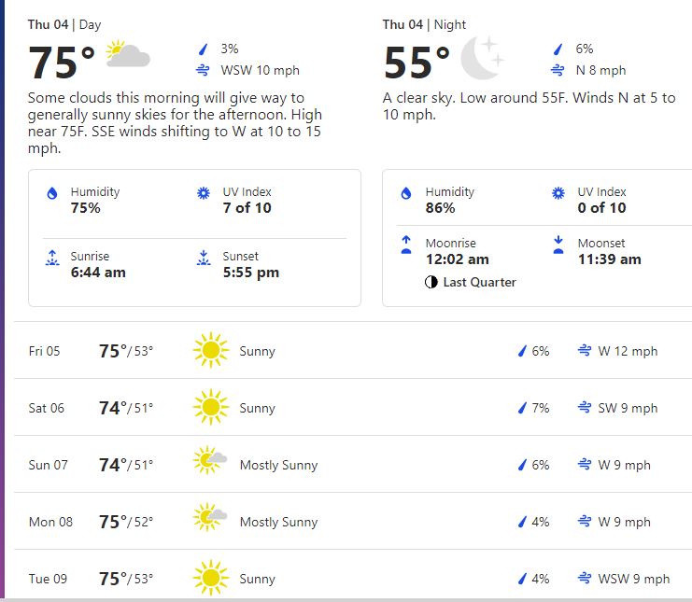The image size is (692, 602).
Task: Click the Moonrise icon
Action: [406, 245]
